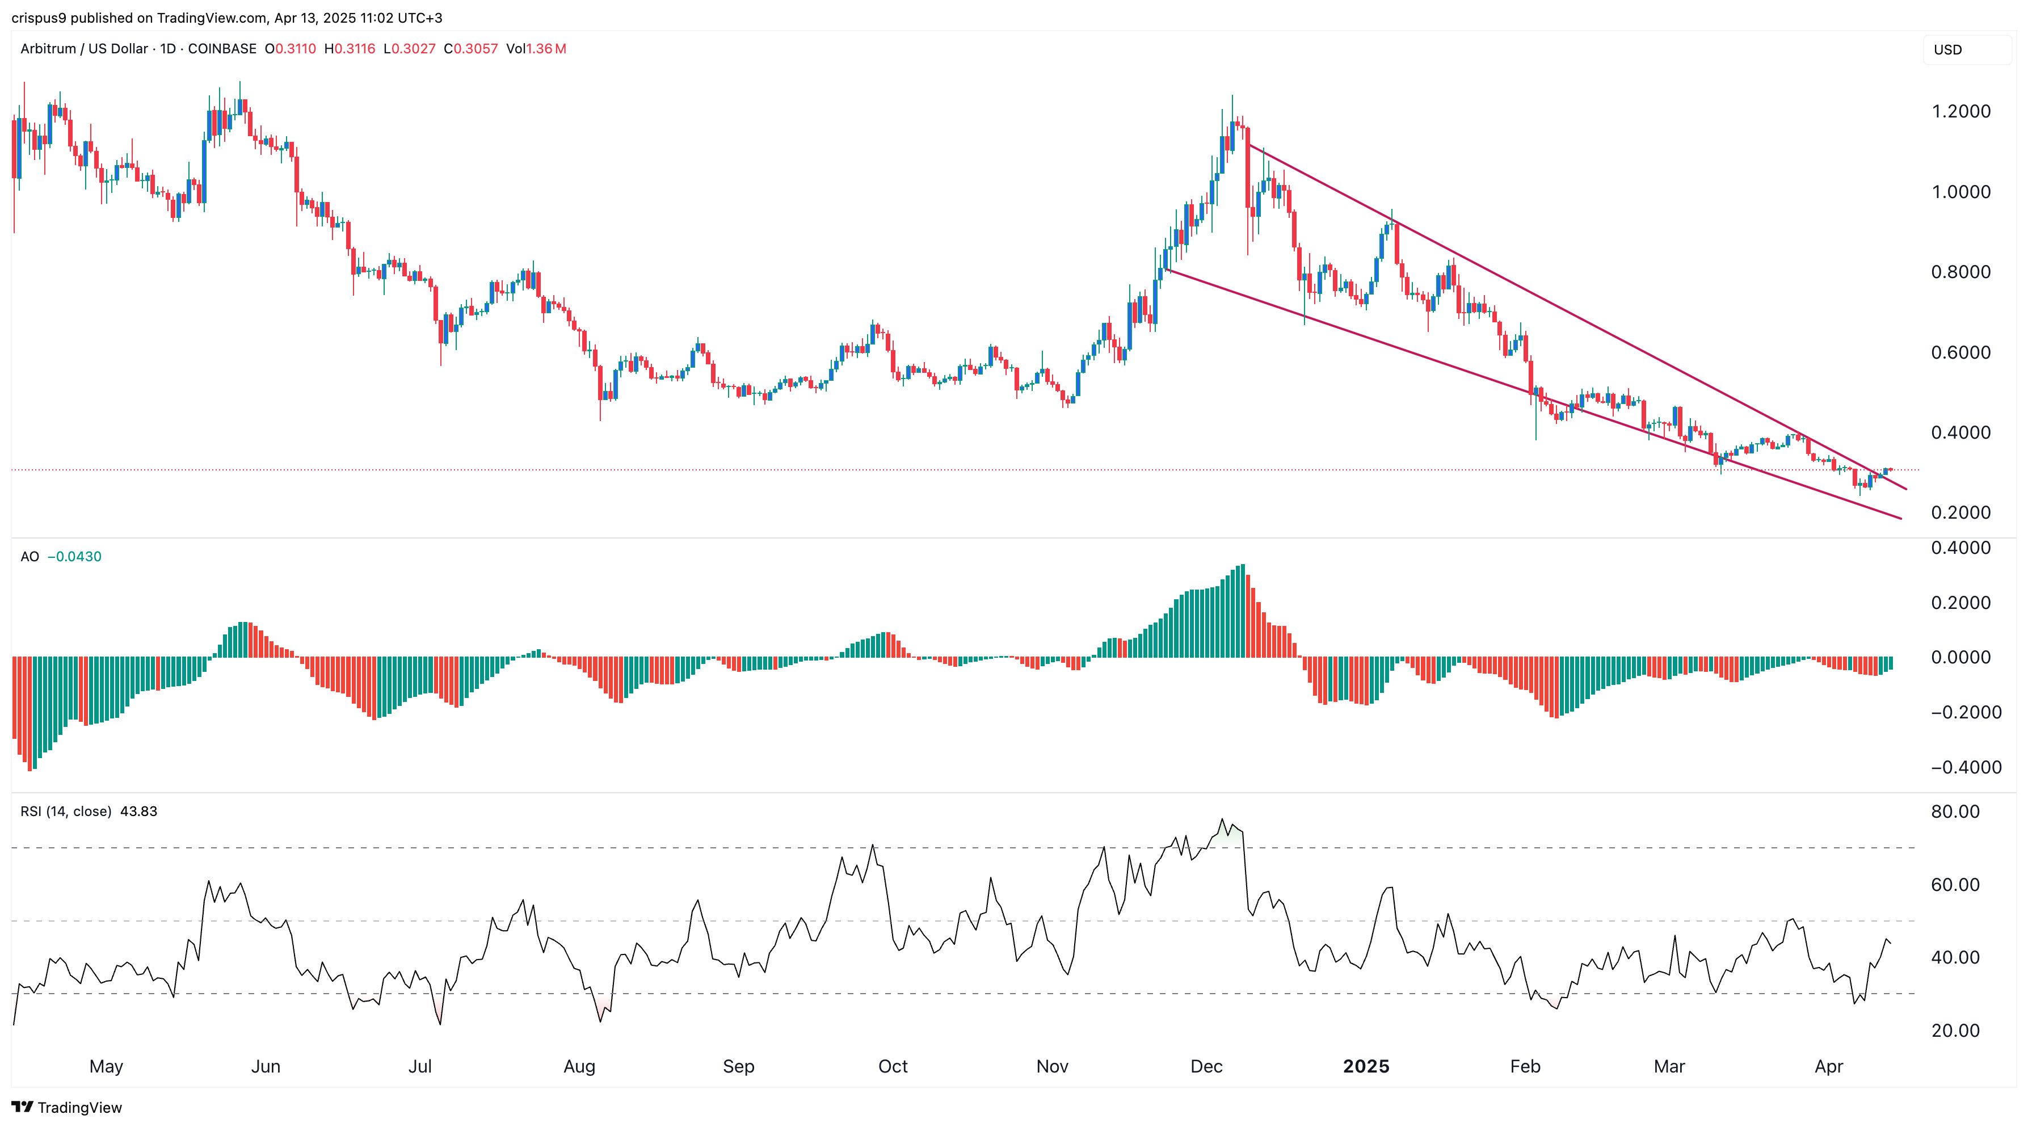Click the 80.00 level on RSI scale
Screen dimensions: 2028x1127
click(1955, 812)
